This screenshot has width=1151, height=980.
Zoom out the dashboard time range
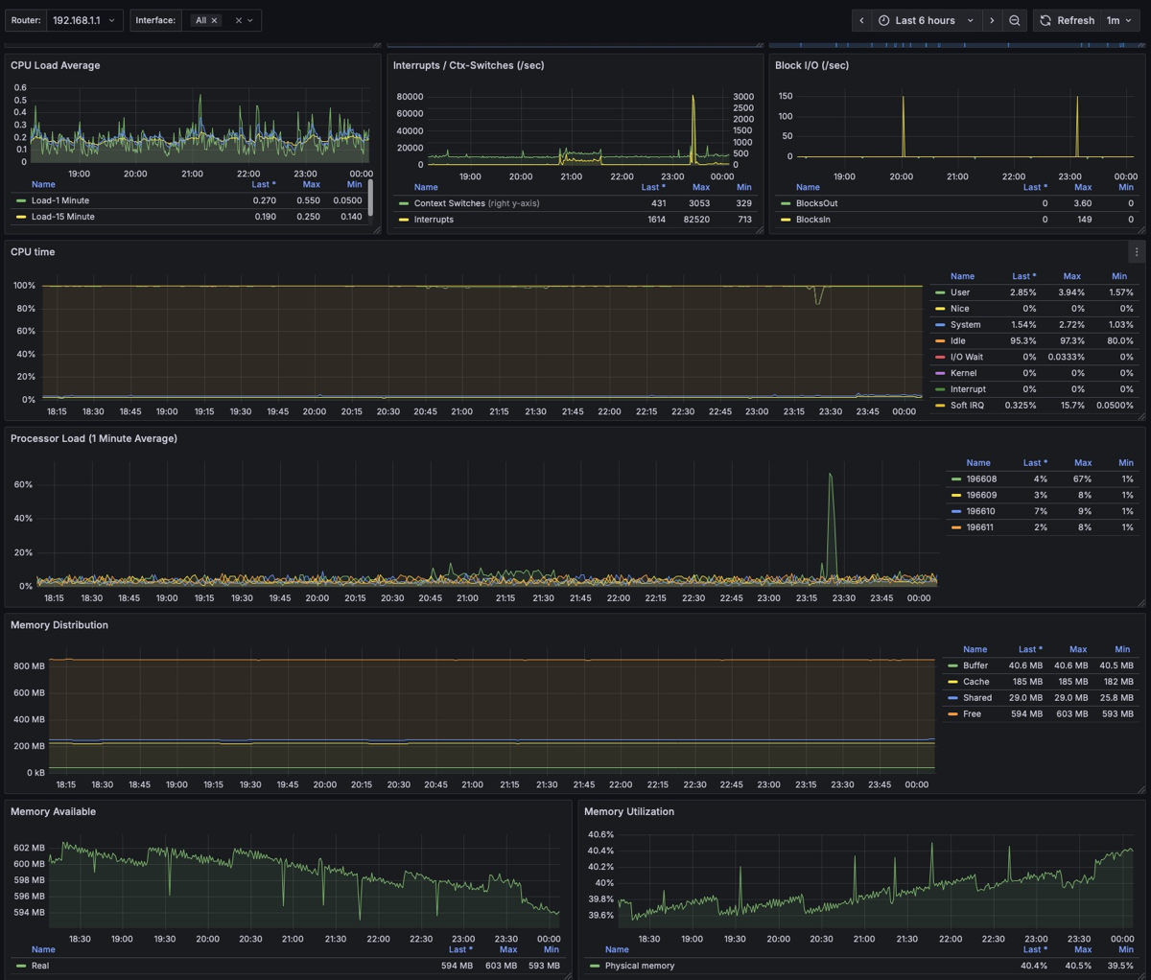click(x=1014, y=20)
